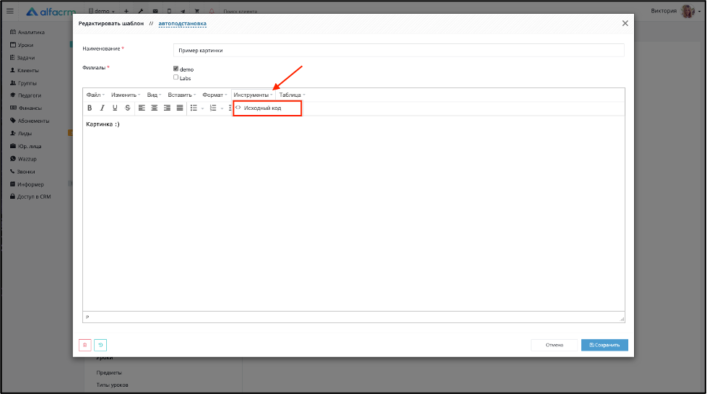Click the mobile phone icon in top bar
The image size is (707, 394).
point(169,12)
